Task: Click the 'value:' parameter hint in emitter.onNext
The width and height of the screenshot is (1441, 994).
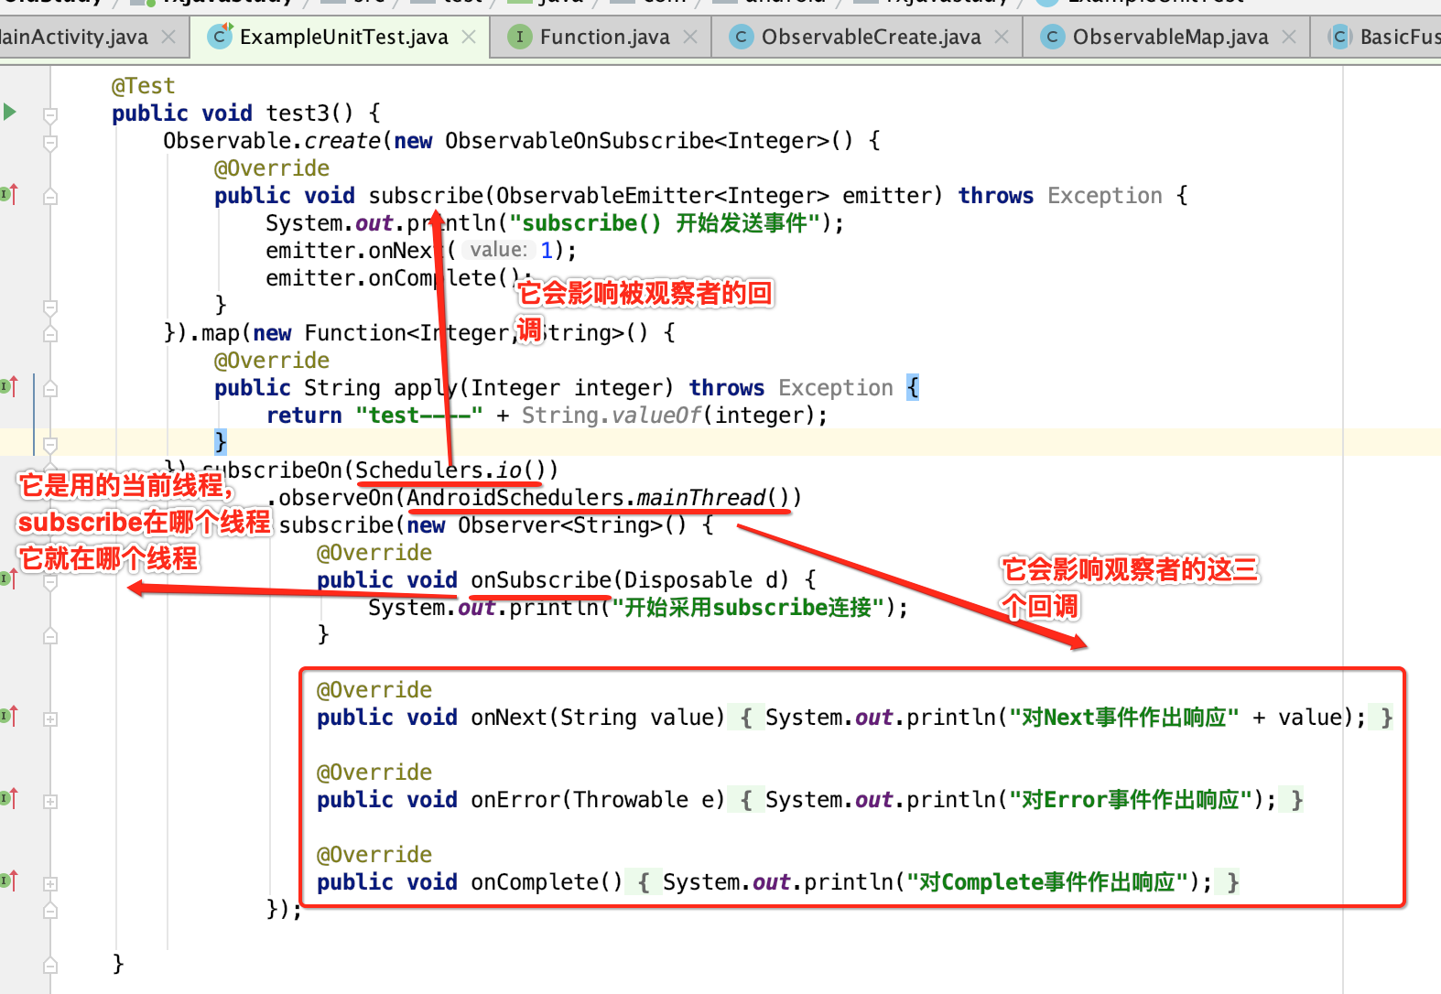Action: pyautogui.click(x=498, y=250)
